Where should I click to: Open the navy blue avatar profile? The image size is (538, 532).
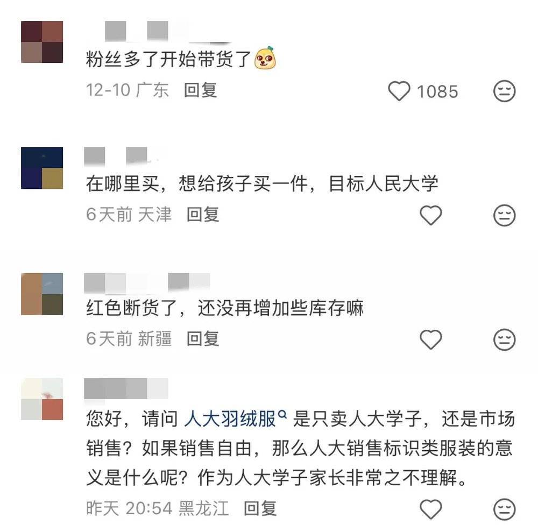click(x=42, y=168)
